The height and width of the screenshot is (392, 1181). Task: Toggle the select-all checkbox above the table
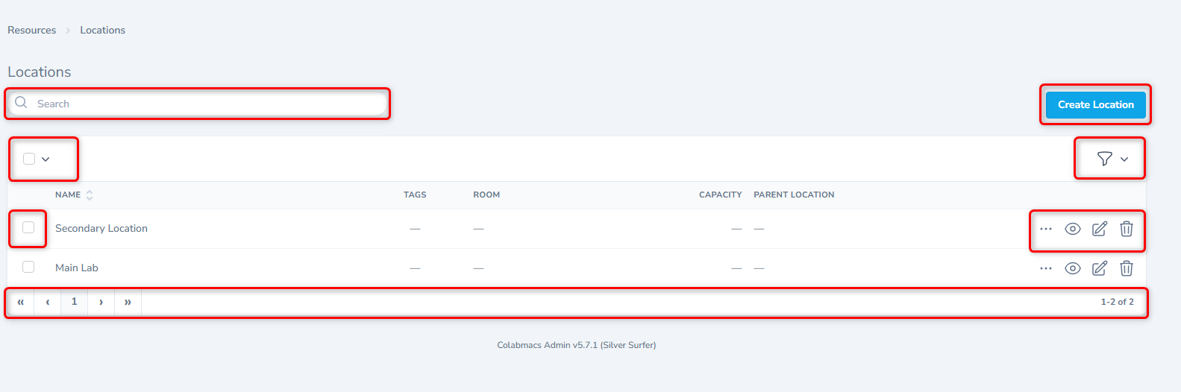29,159
